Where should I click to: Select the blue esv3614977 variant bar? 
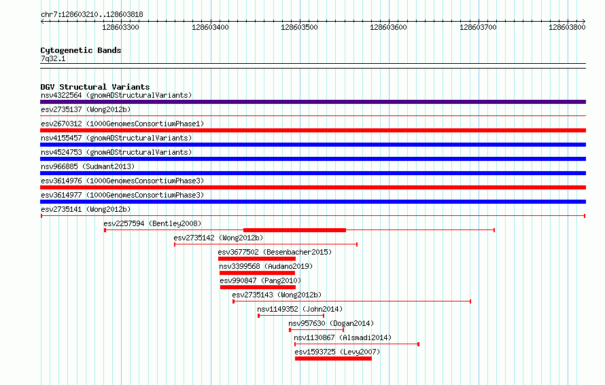click(x=313, y=202)
